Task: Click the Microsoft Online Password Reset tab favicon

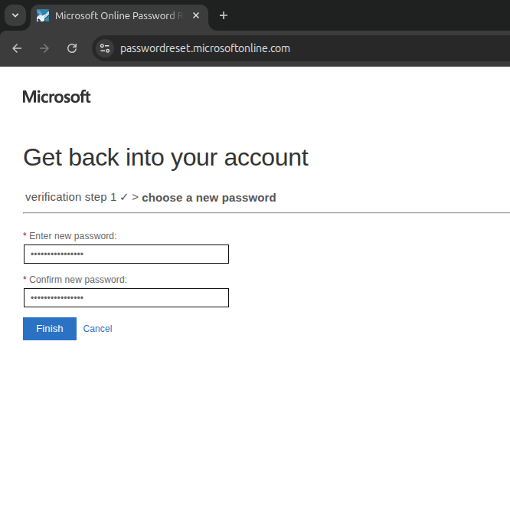Action: (x=43, y=15)
